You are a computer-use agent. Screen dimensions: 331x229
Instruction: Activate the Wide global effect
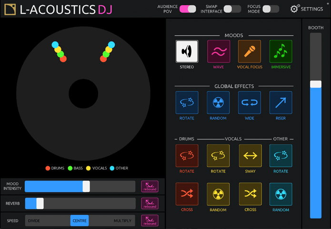click(250, 103)
